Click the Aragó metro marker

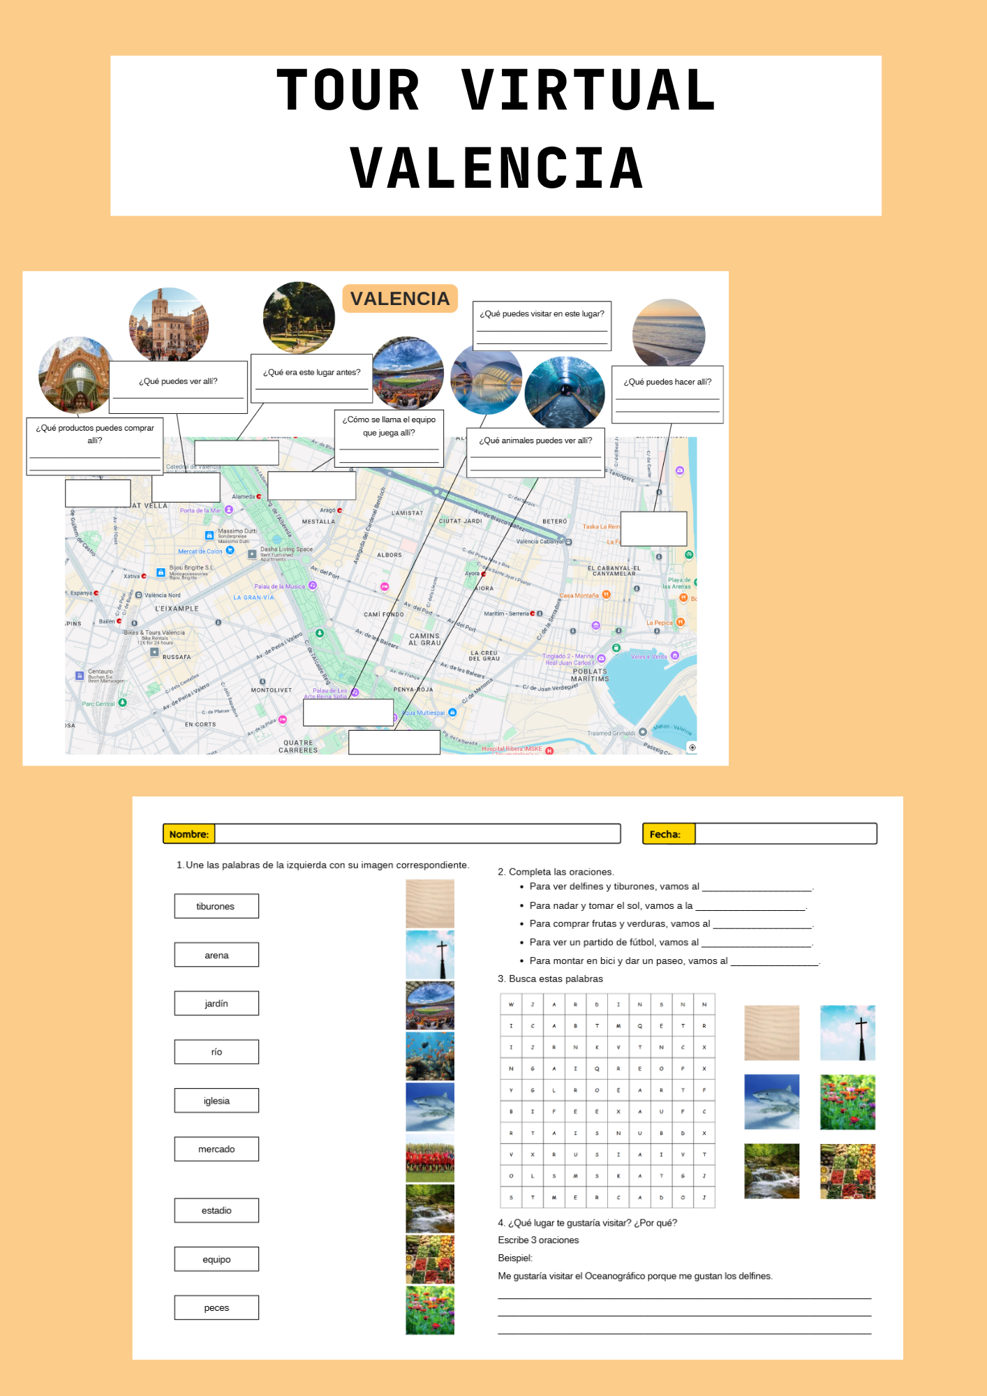(x=340, y=510)
